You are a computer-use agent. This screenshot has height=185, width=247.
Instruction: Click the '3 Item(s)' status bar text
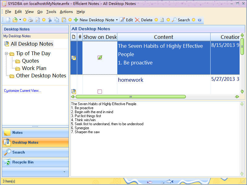click(x=9, y=181)
